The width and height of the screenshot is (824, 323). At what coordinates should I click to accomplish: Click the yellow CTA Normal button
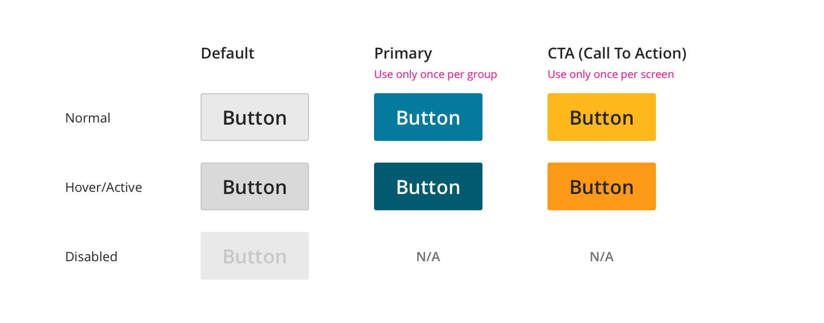pyautogui.click(x=602, y=117)
